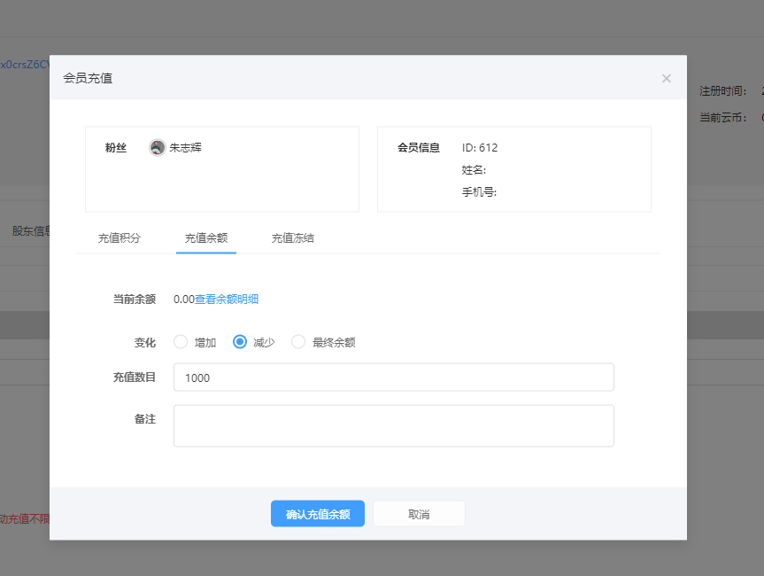Switch to the 充值余额 tab

click(206, 238)
